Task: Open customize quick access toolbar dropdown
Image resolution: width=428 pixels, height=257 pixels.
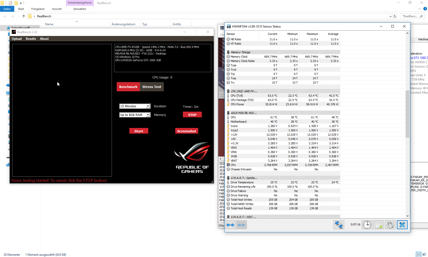Action: [x=21, y=3]
